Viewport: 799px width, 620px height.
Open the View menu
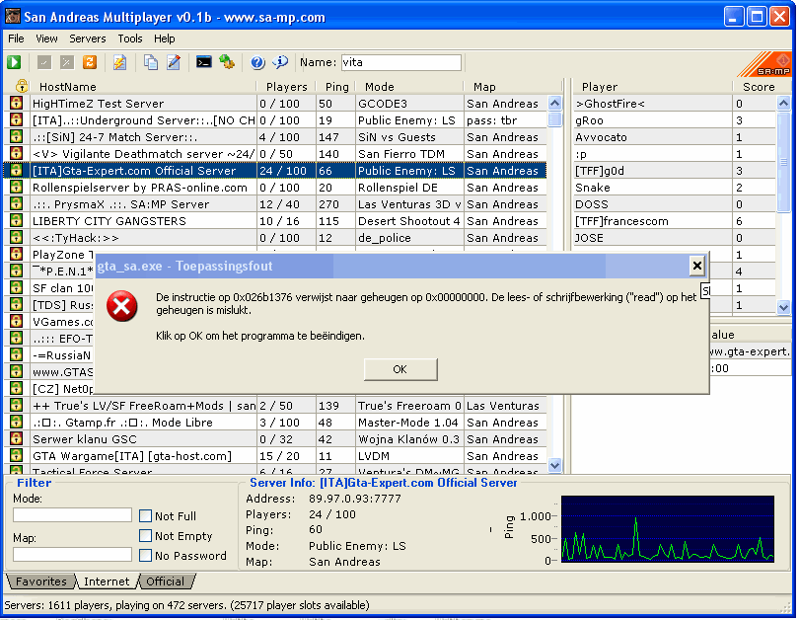tap(46, 39)
